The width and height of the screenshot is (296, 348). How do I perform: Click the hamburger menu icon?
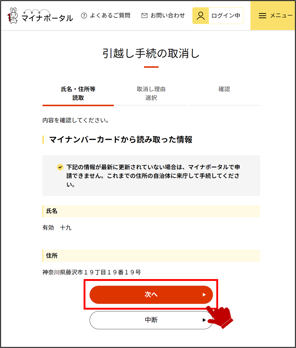(x=262, y=16)
